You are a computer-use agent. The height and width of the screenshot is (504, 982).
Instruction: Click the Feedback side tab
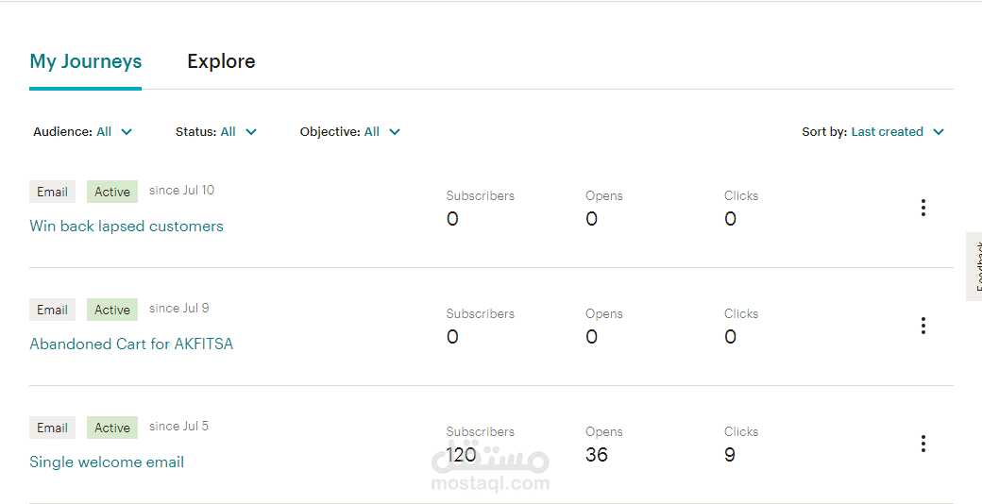[974, 266]
